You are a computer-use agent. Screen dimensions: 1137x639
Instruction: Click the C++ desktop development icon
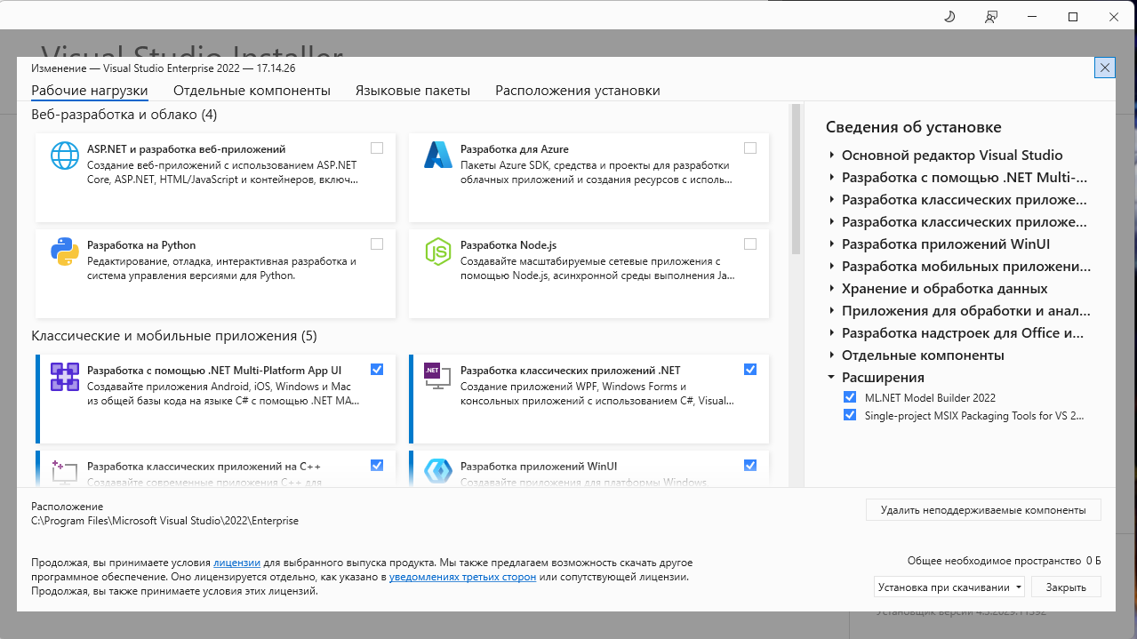point(65,471)
